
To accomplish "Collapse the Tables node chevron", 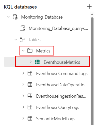I will [x=15, y=39].
